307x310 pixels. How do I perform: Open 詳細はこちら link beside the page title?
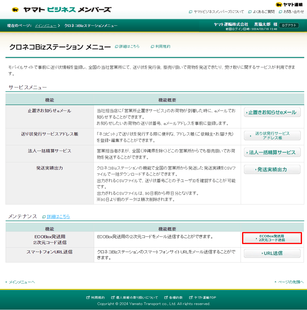(129, 47)
